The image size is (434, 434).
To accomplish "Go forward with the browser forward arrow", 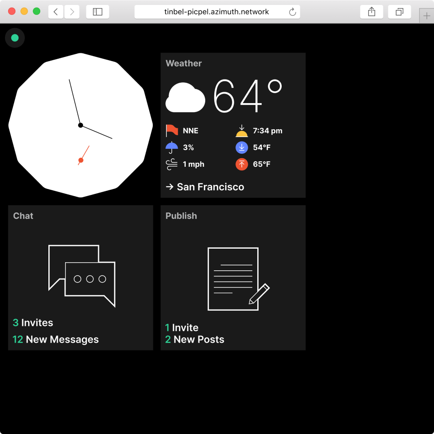I will (x=72, y=12).
